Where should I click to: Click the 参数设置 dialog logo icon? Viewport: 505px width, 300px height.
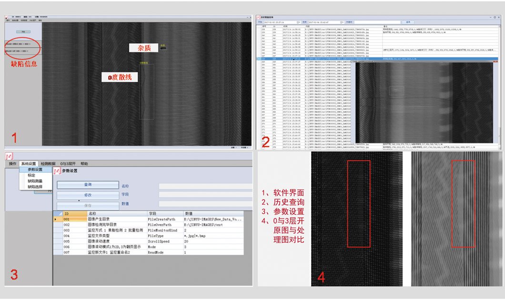pos(57,170)
